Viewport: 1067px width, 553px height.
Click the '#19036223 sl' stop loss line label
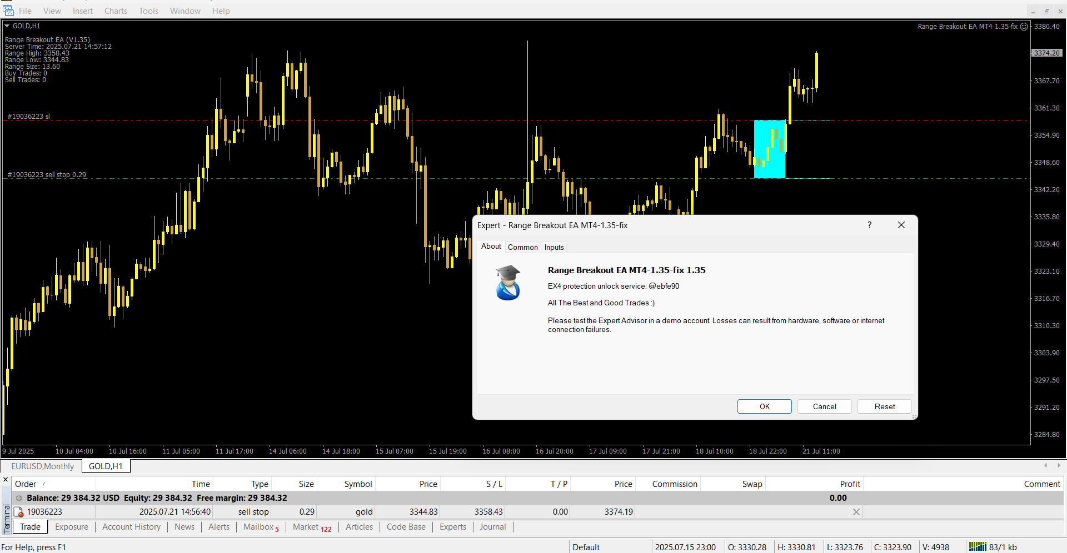point(28,117)
